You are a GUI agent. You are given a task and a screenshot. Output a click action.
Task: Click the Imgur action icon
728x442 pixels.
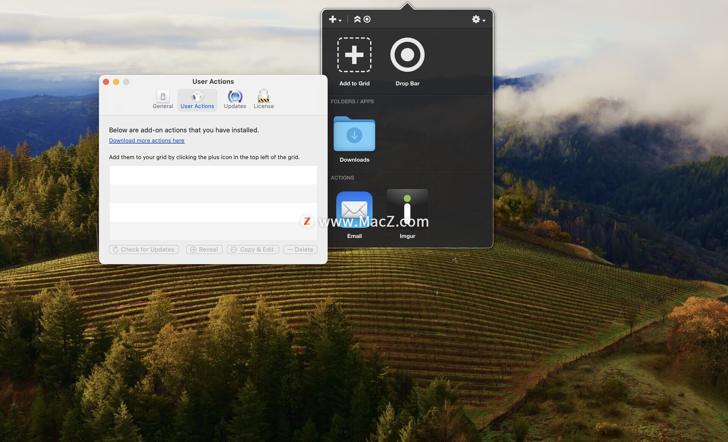tap(407, 209)
